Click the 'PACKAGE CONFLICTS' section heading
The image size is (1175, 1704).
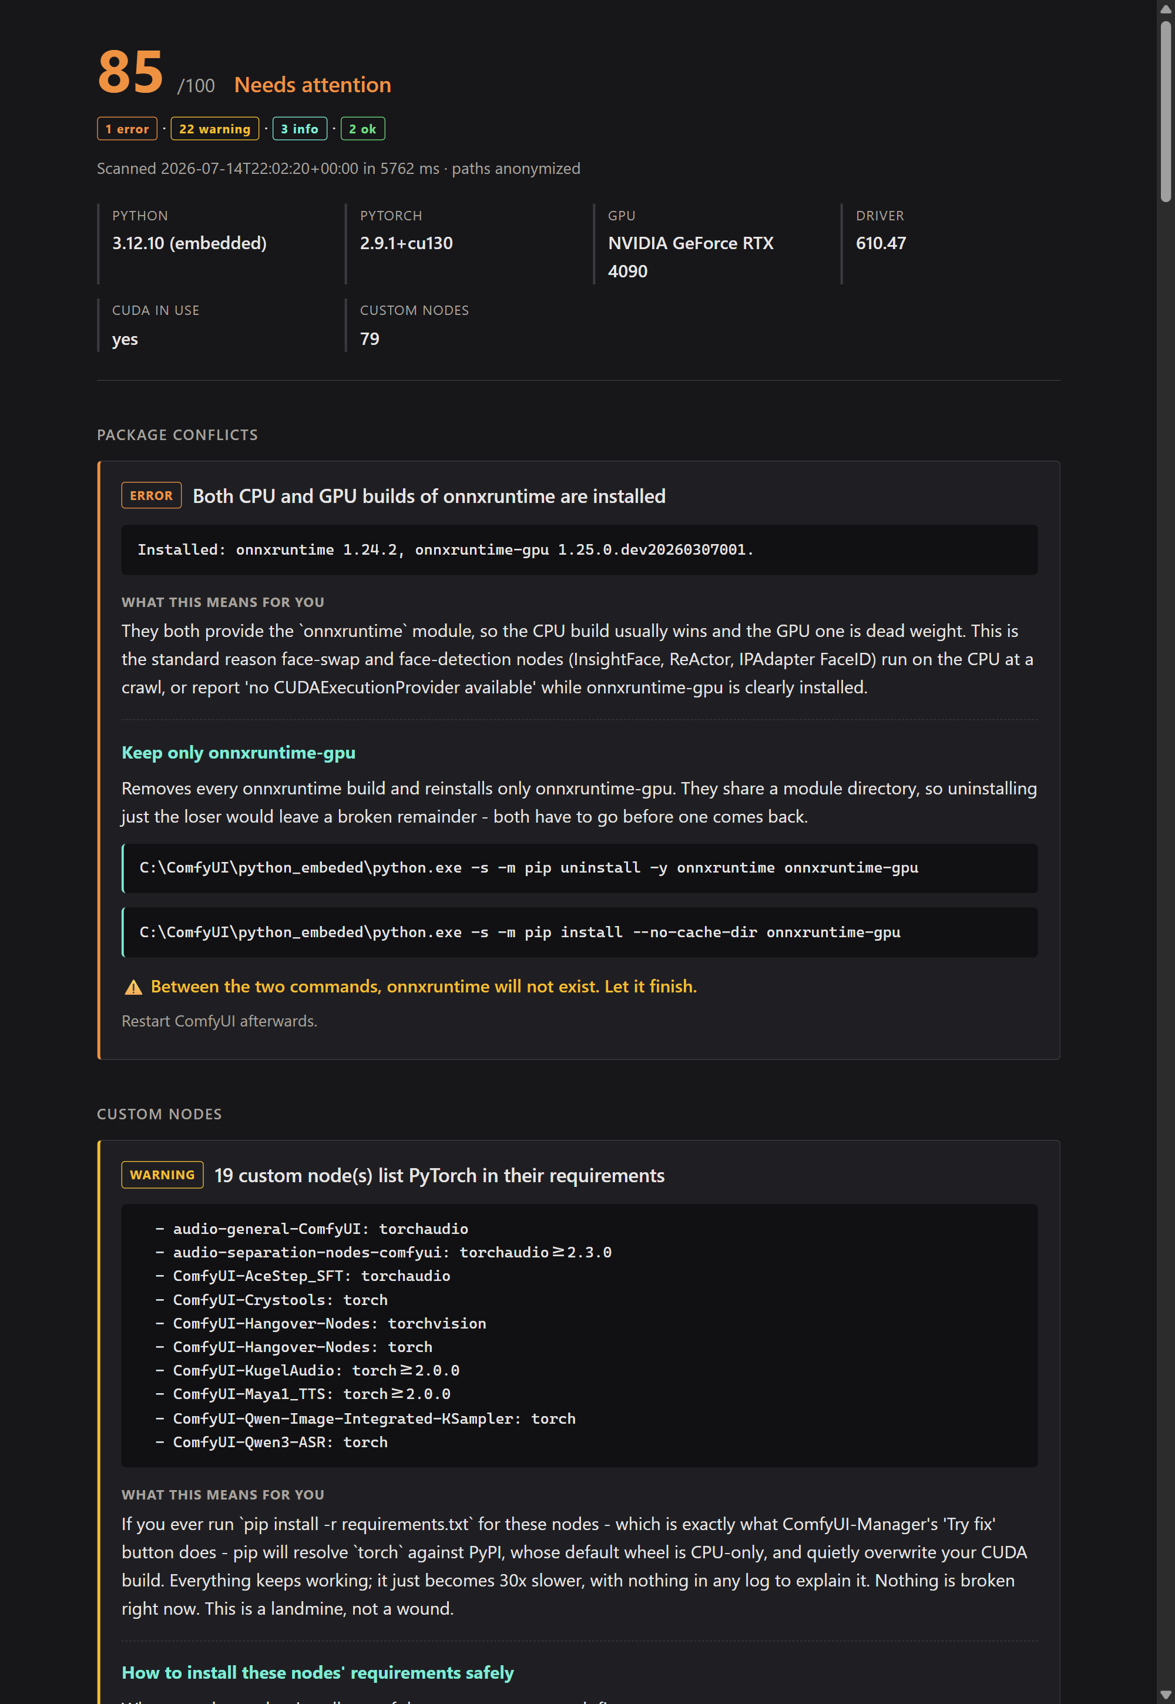[x=177, y=434]
